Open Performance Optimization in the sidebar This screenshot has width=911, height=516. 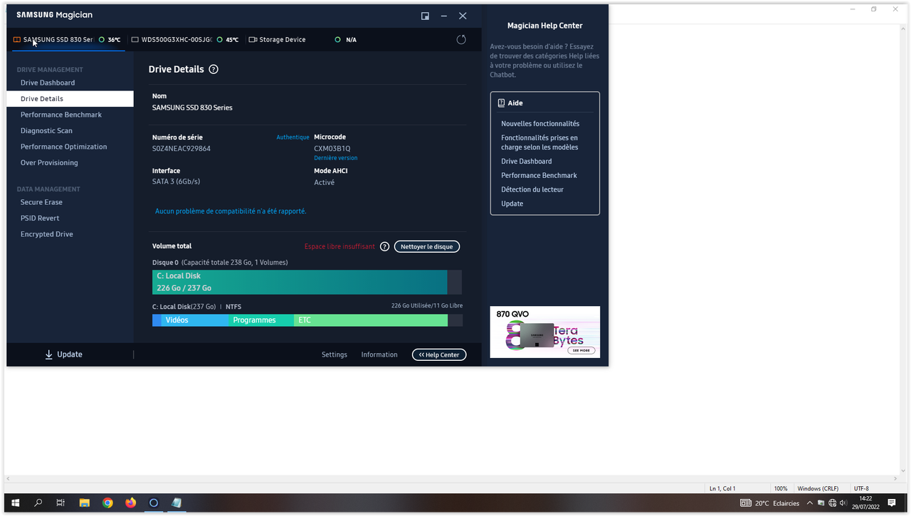click(64, 147)
